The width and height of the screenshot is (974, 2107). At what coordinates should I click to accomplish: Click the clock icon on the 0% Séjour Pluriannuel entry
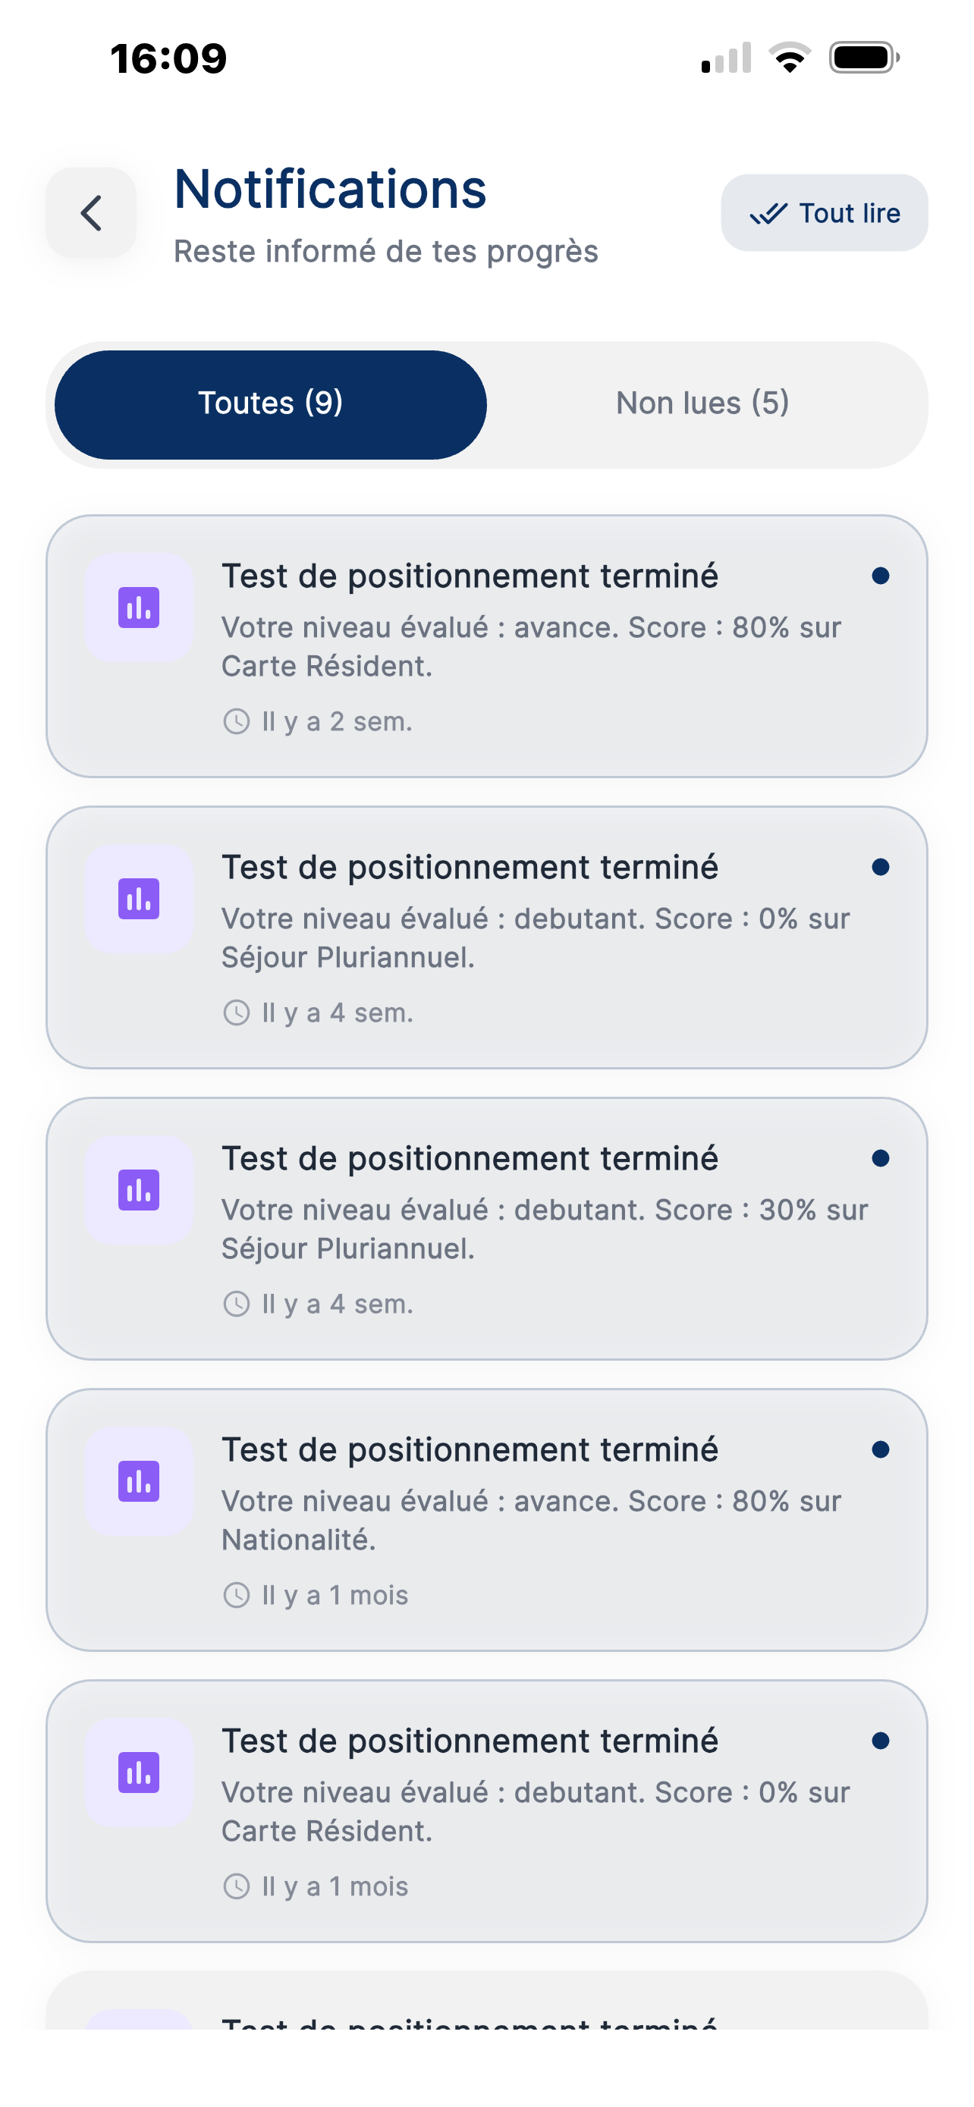[237, 1013]
